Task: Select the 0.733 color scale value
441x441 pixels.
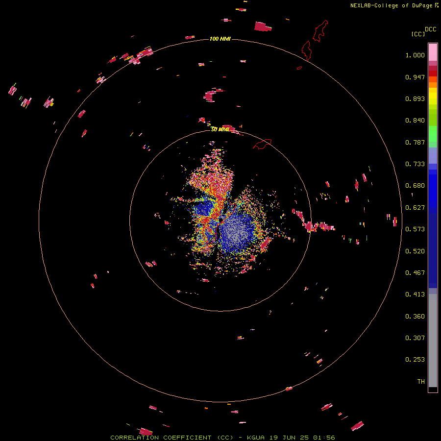Action: 415,164
